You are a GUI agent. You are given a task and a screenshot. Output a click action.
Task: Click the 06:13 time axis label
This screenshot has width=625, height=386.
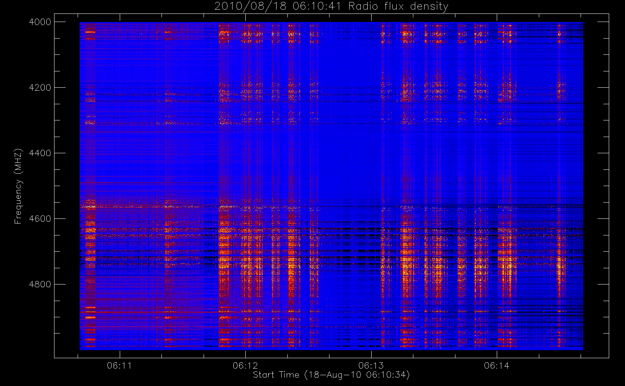tap(371, 366)
